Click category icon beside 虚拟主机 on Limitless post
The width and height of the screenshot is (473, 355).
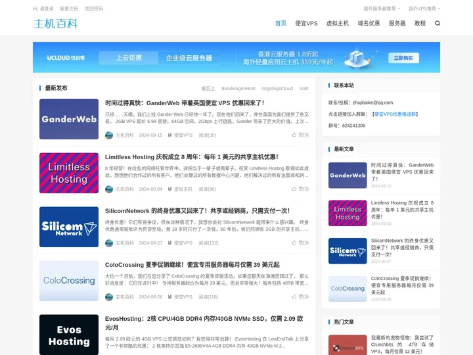[170, 189]
